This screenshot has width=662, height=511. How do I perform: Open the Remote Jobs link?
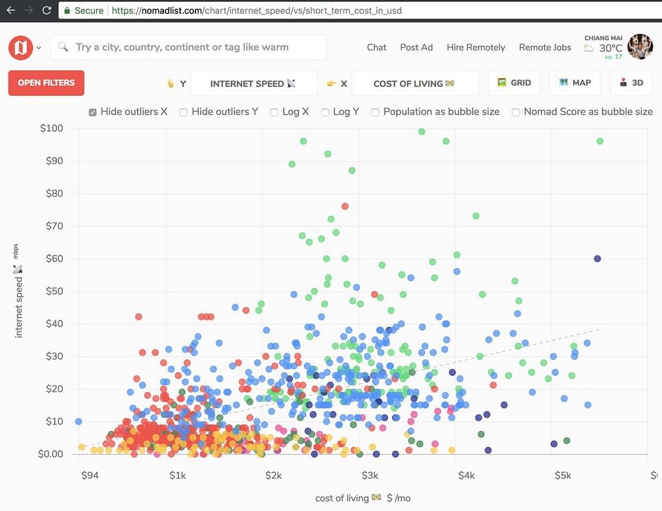pos(545,47)
